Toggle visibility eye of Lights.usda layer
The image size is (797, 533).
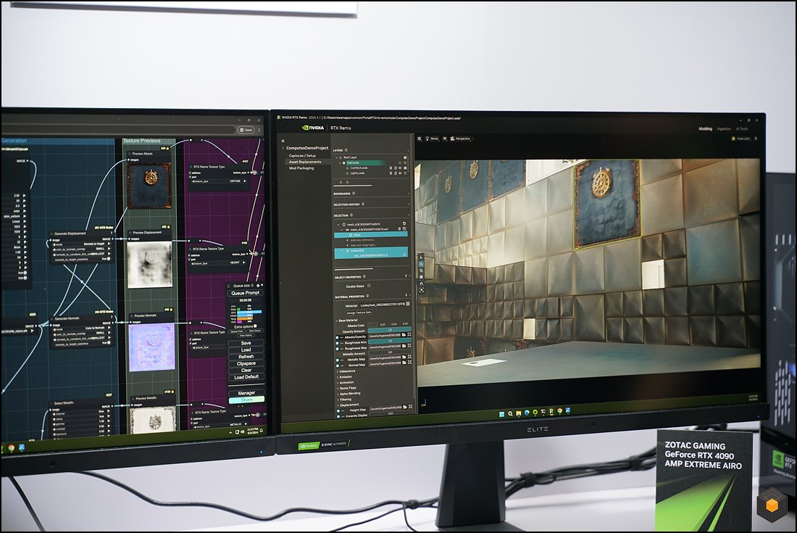[x=400, y=173]
